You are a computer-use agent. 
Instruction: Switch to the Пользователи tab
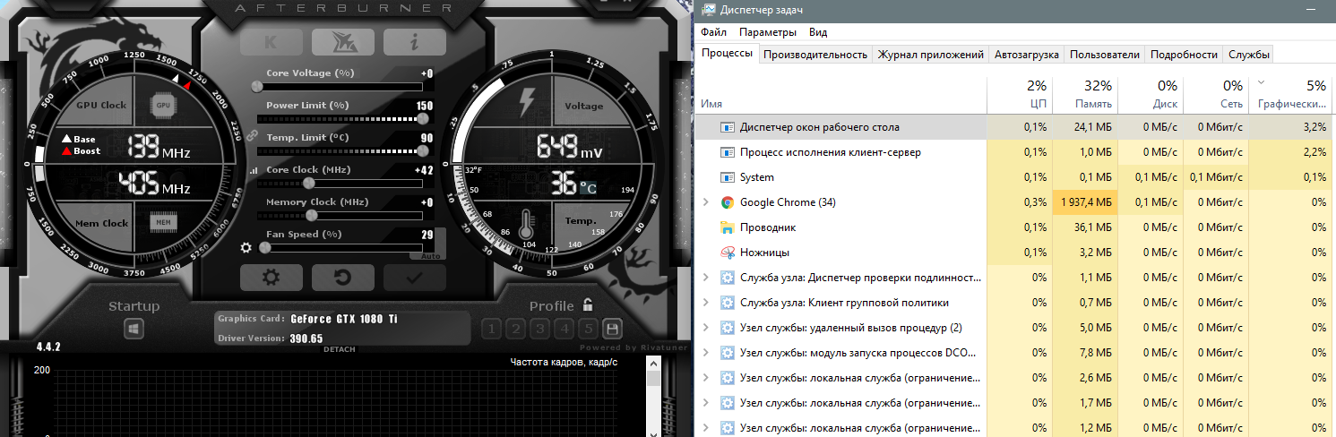pyautogui.click(x=1104, y=55)
